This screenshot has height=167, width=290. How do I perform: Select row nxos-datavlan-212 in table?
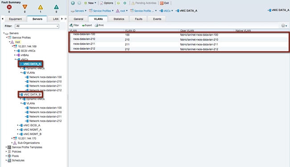179,49
